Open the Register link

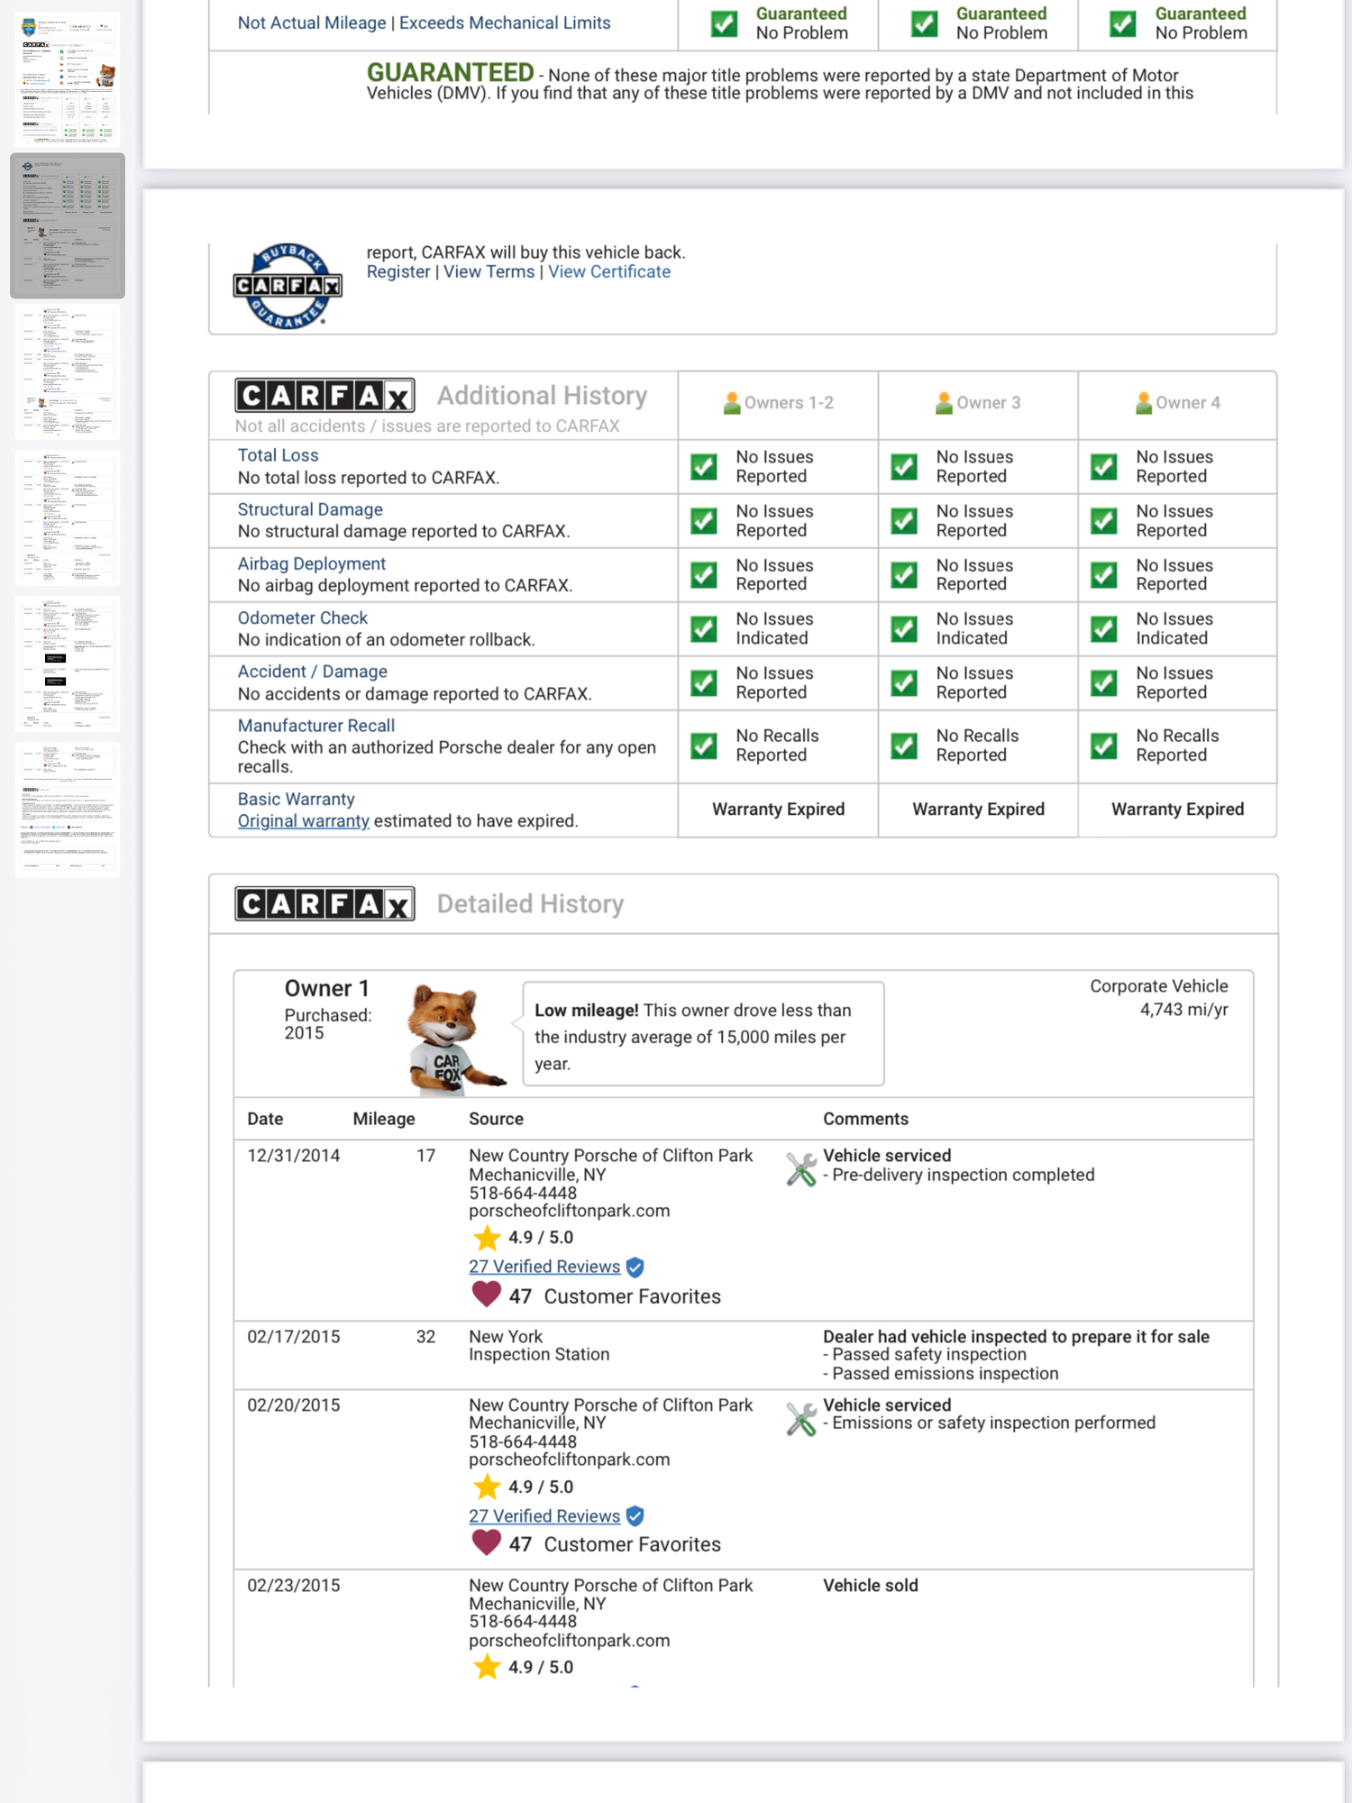tap(397, 272)
